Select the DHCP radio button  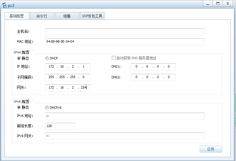[x=47, y=58]
